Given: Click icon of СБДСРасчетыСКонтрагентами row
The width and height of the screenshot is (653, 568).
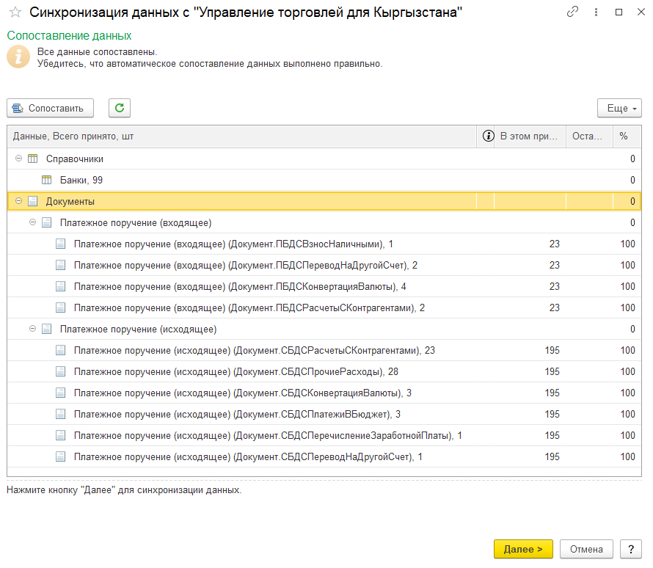Looking at the screenshot, I should pos(61,350).
